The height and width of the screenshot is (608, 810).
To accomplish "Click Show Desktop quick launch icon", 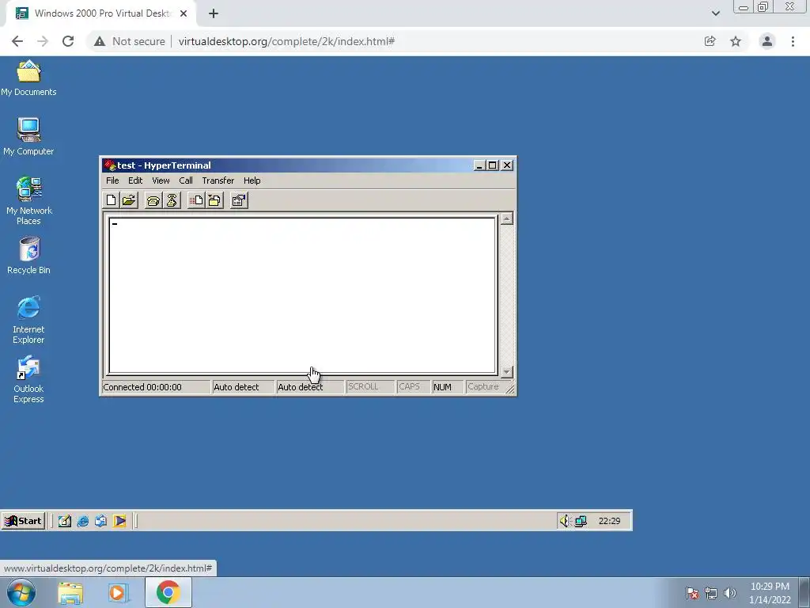I will [65, 521].
